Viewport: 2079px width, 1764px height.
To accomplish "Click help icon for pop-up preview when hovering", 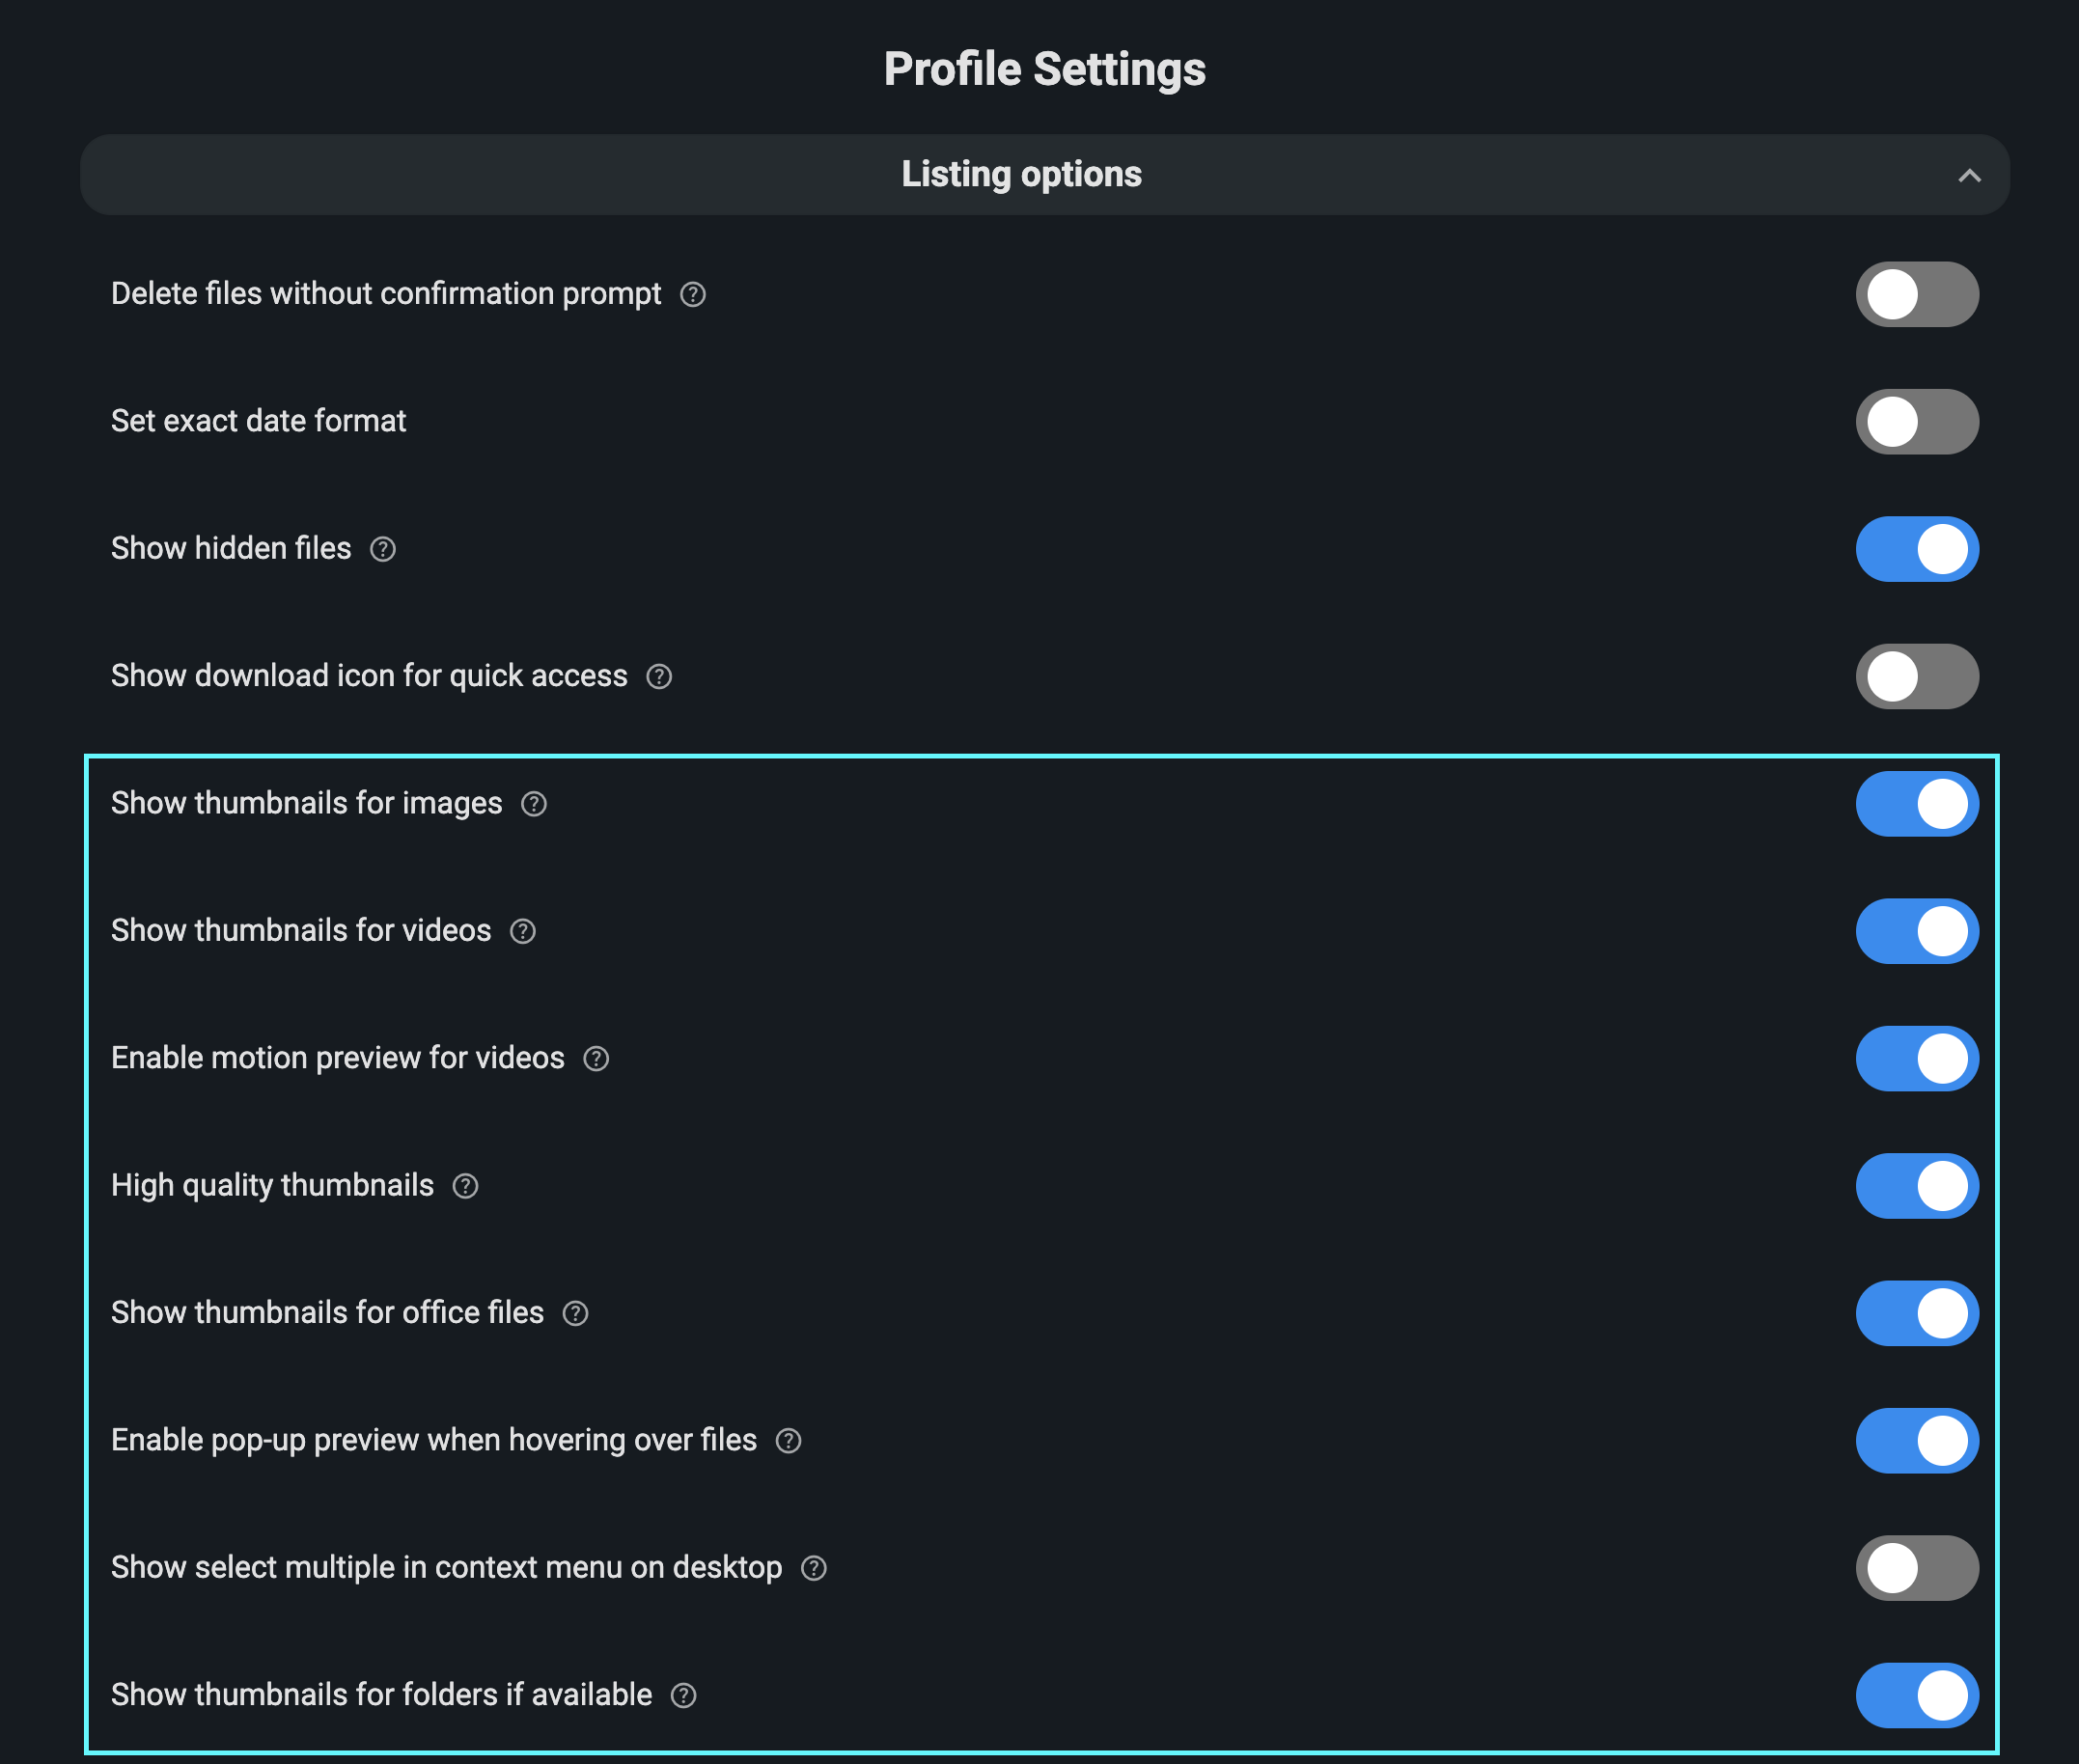I will pyautogui.click(x=789, y=1441).
